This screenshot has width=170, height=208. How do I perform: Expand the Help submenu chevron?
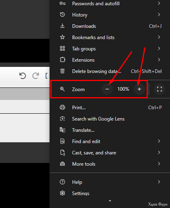159,182
